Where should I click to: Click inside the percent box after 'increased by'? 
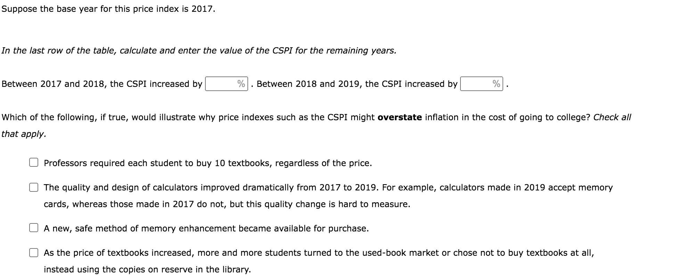coord(225,83)
